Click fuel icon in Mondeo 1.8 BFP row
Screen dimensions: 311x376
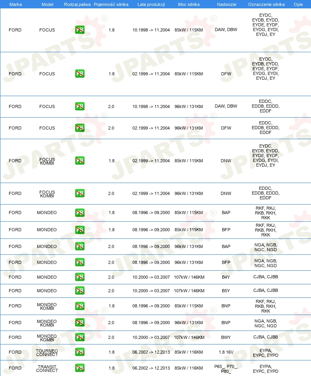tap(80, 230)
